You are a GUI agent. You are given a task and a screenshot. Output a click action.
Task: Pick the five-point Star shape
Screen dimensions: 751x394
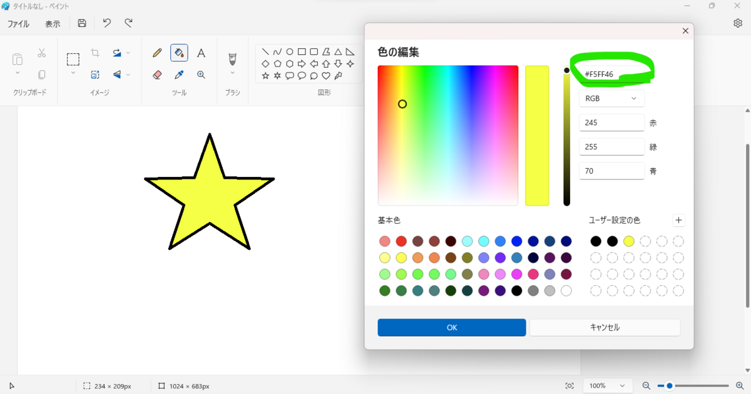tap(265, 76)
